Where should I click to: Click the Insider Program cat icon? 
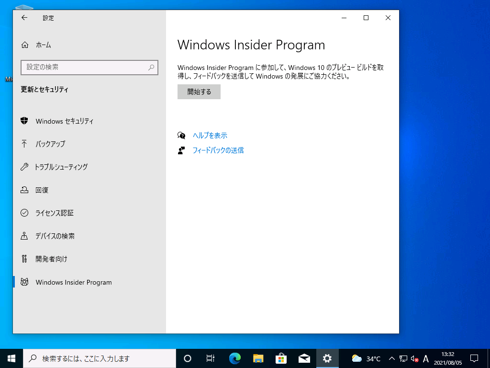(24, 282)
